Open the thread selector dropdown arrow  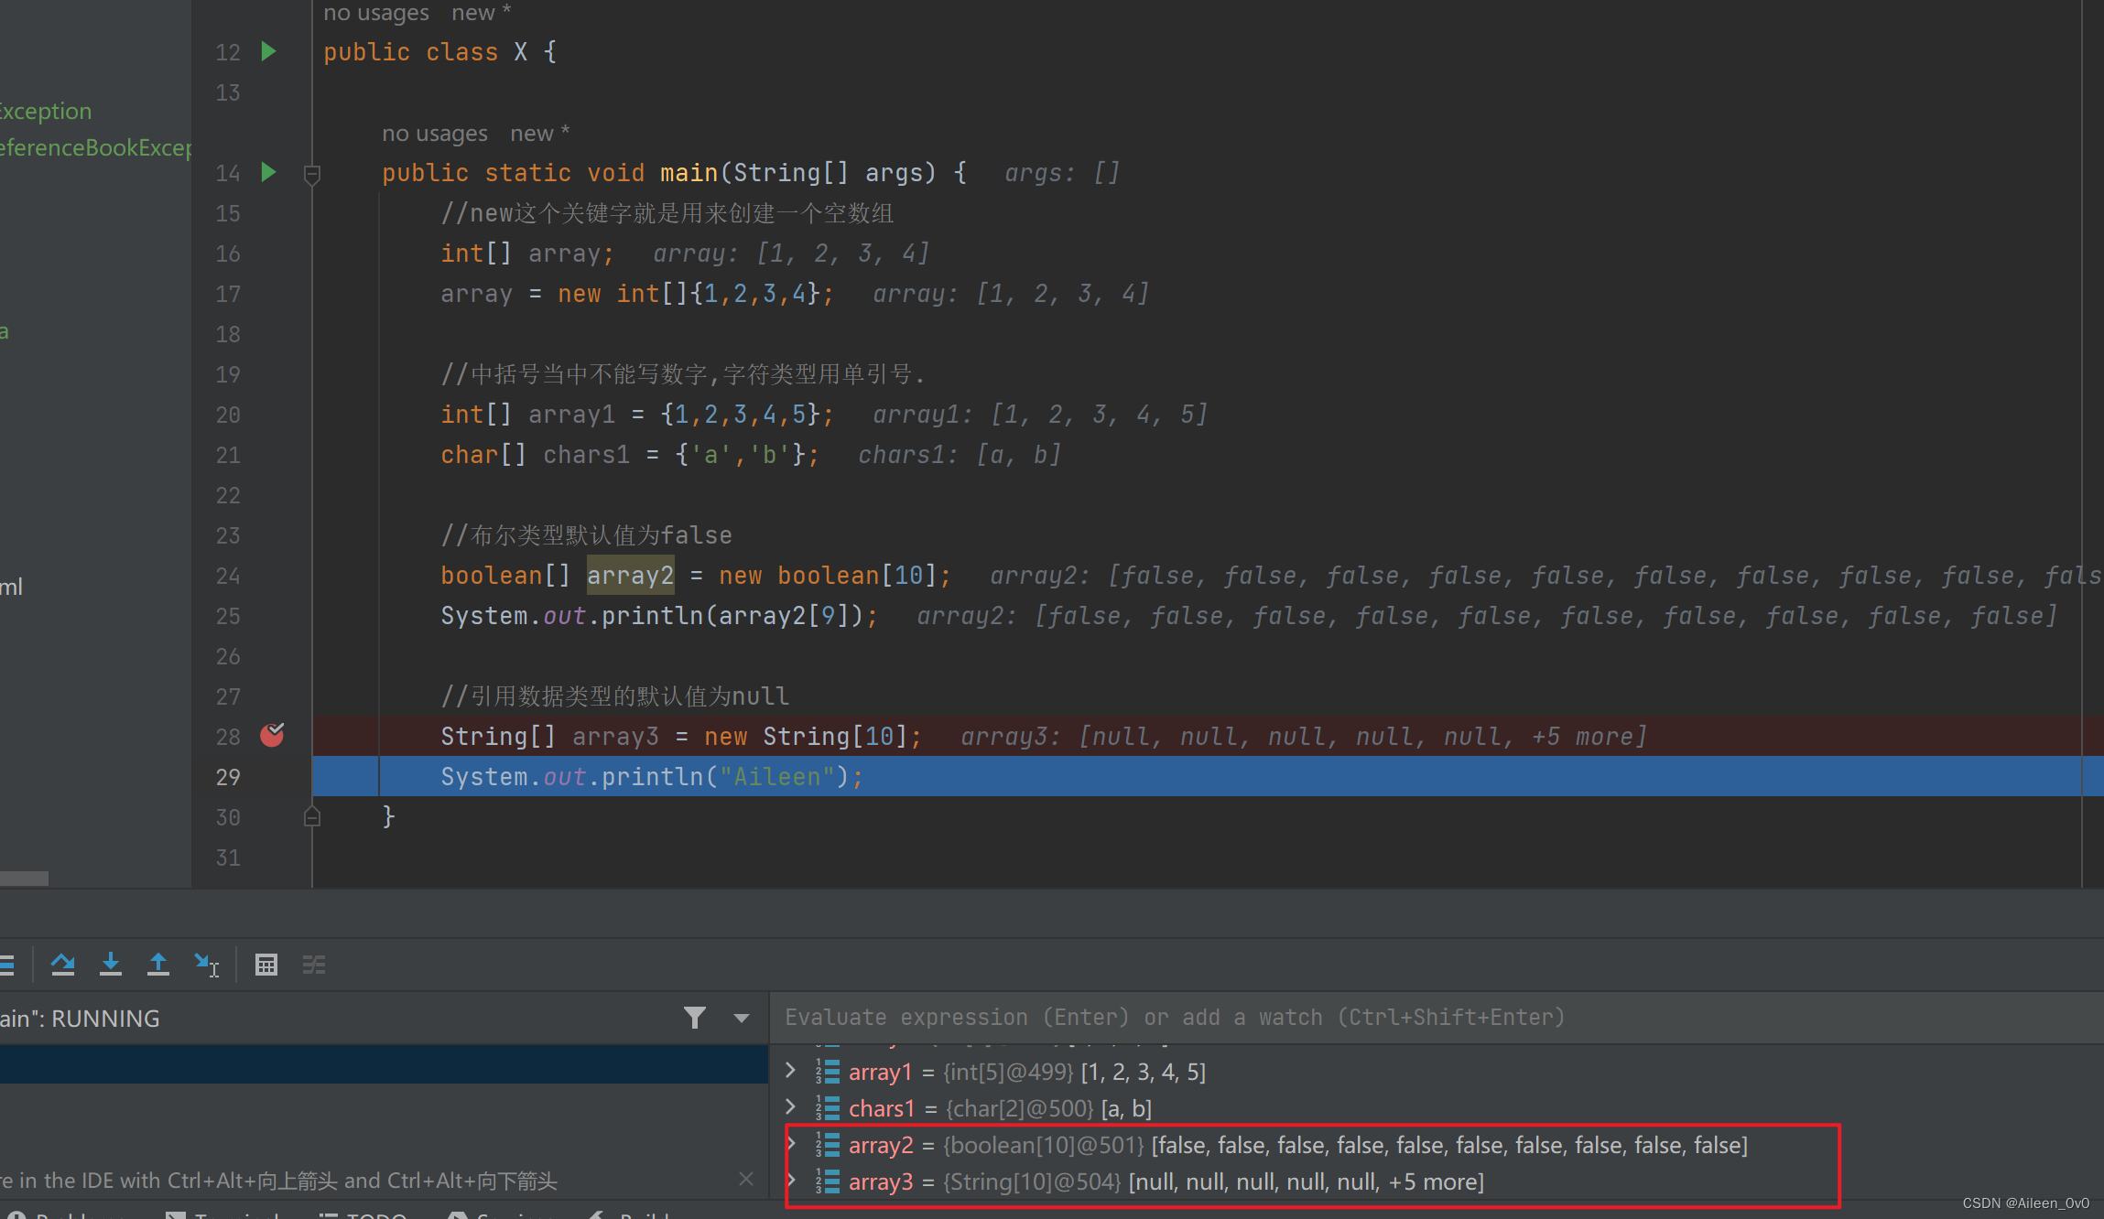point(741,1018)
